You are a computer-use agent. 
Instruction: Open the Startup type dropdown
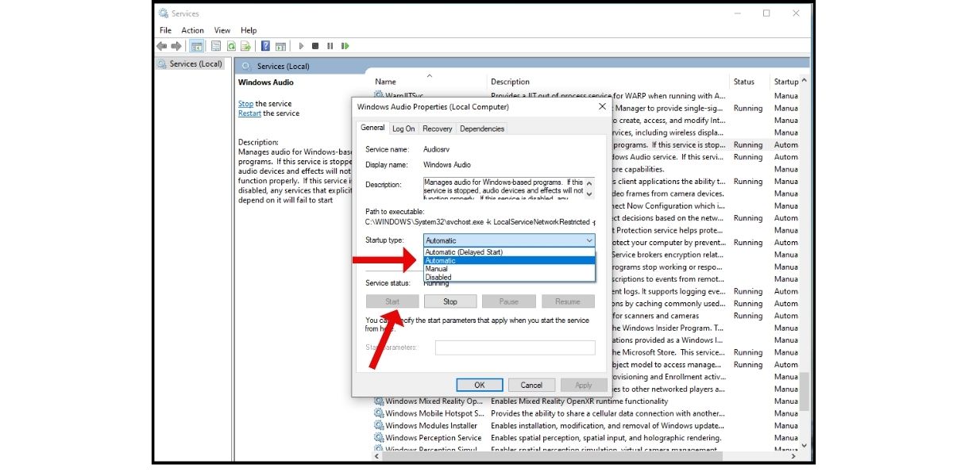pyautogui.click(x=509, y=240)
